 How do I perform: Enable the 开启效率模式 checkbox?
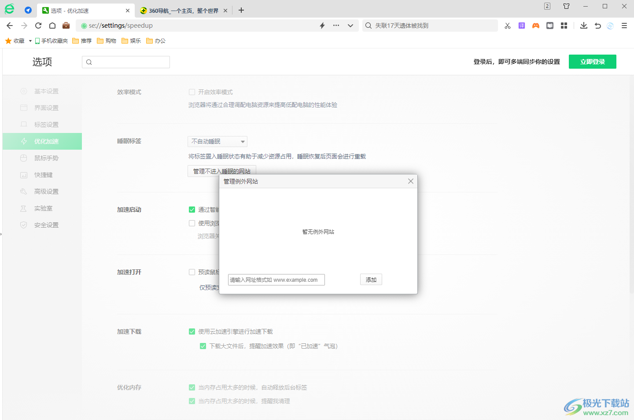point(192,92)
